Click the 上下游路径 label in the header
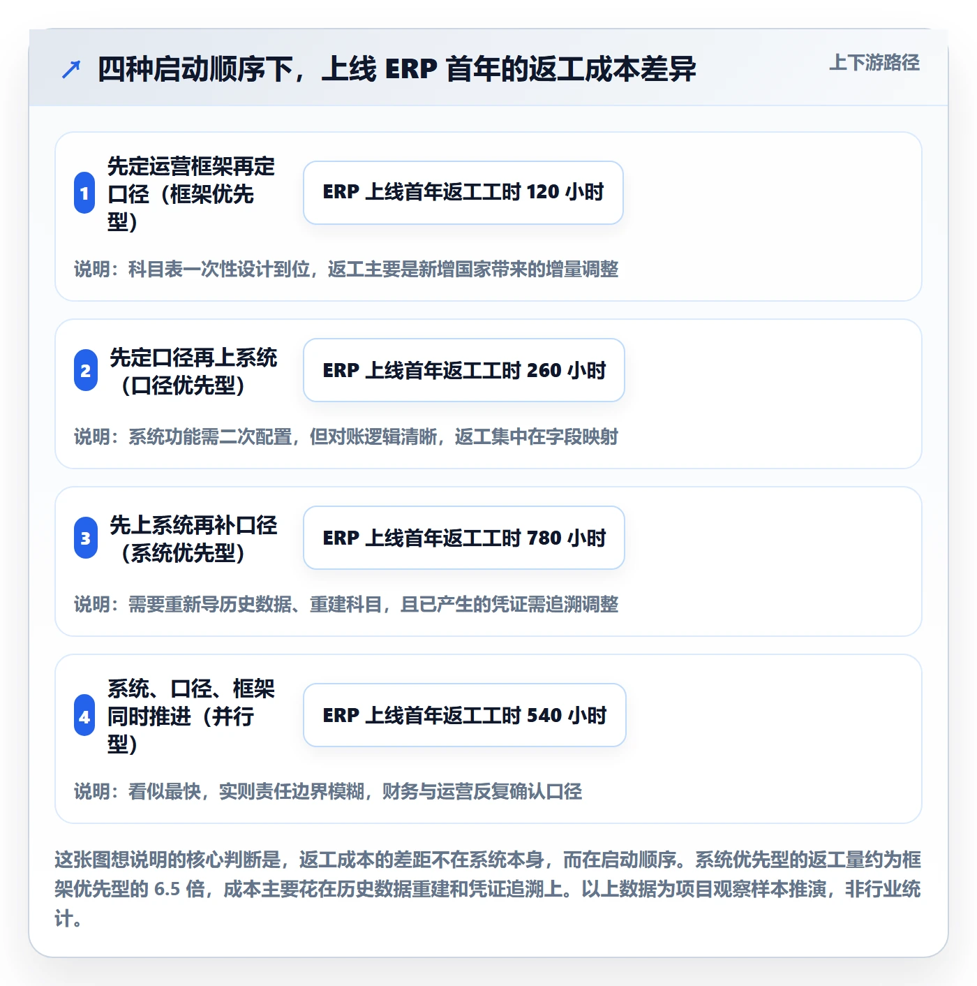Screen dimensions: 977x986 [874, 63]
